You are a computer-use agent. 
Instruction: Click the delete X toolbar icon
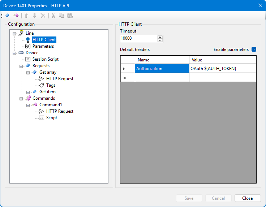pos(43,16)
